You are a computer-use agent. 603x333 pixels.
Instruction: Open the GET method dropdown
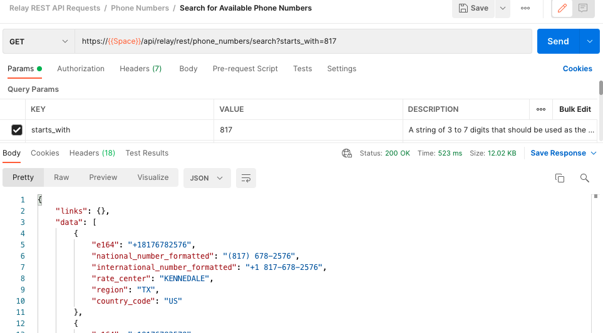pyautogui.click(x=38, y=41)
